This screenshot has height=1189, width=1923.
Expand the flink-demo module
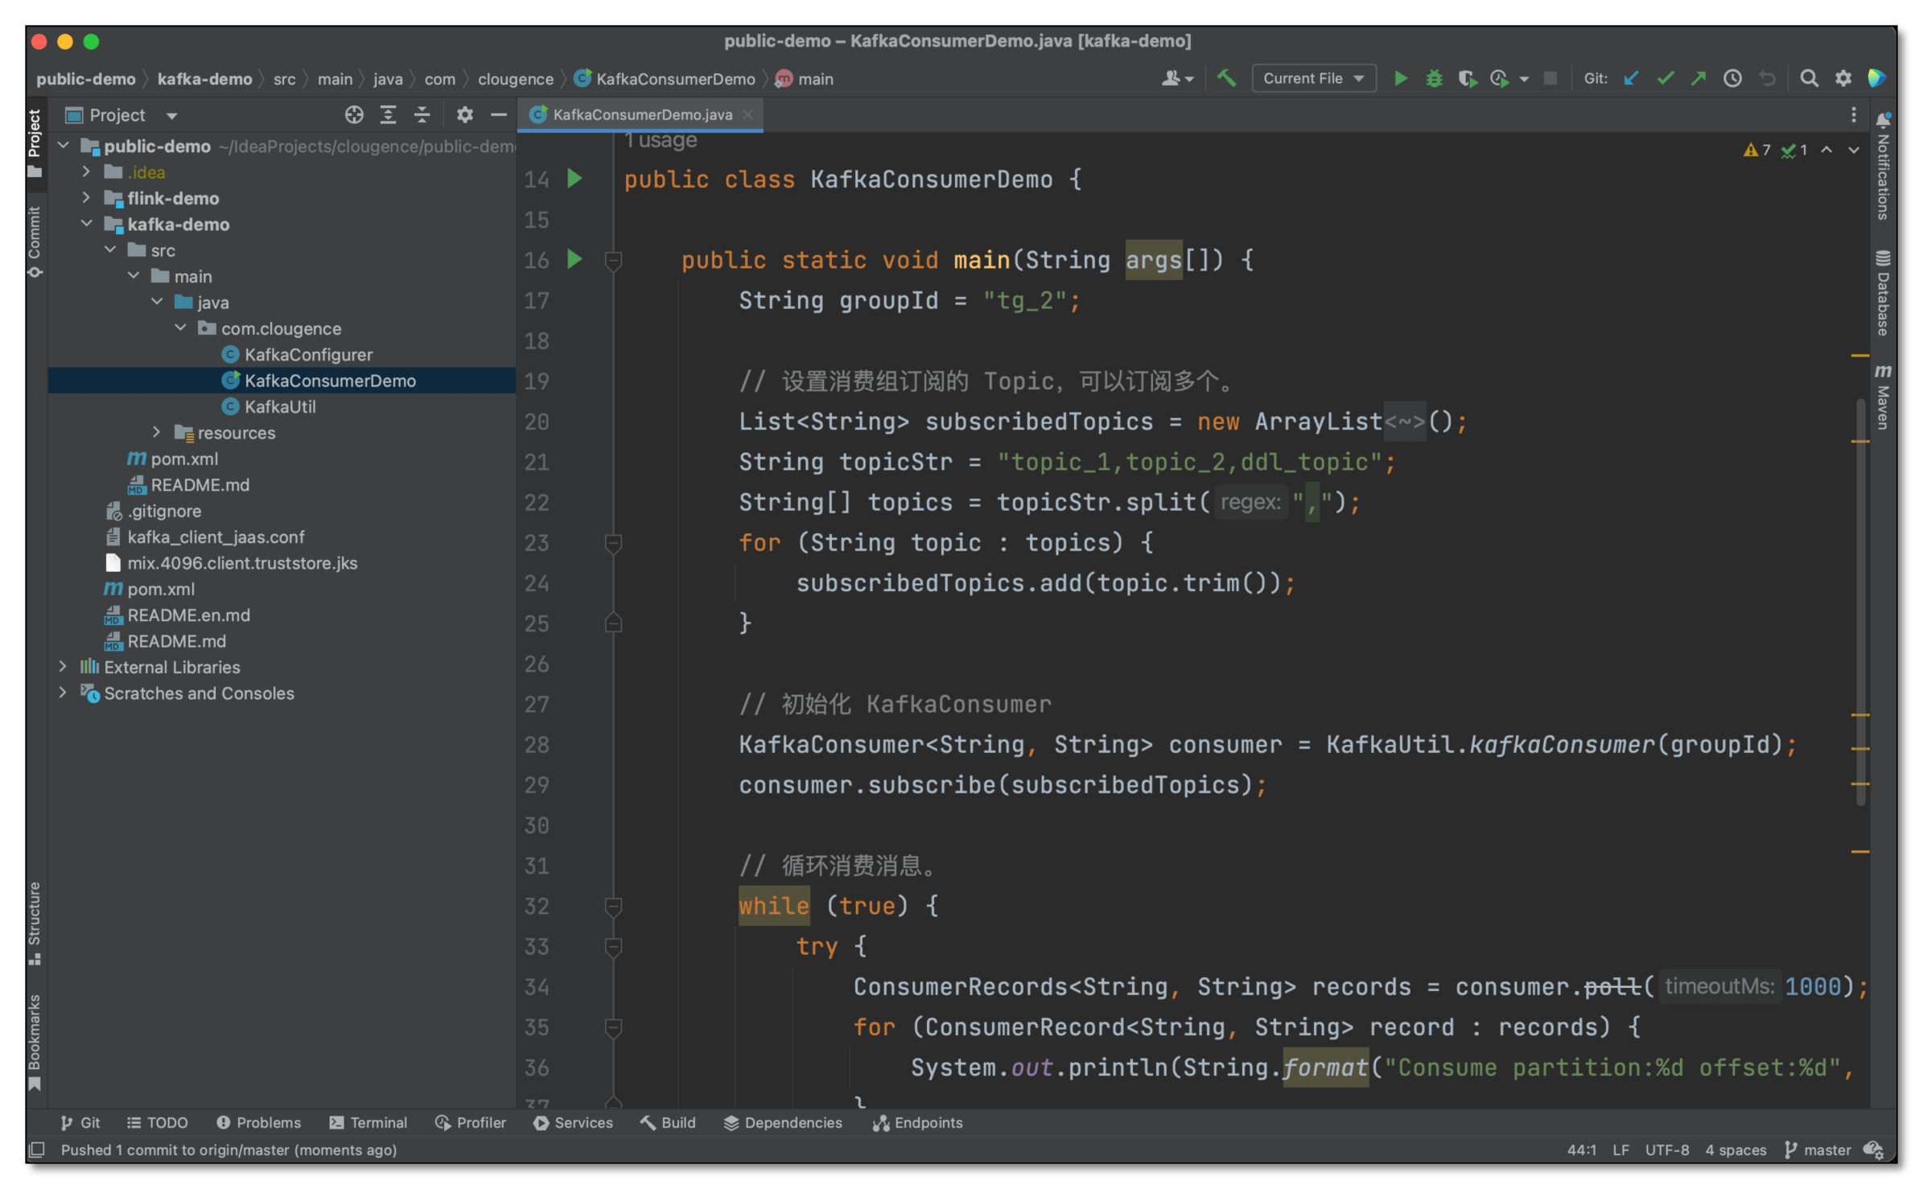tap(86, 198)
